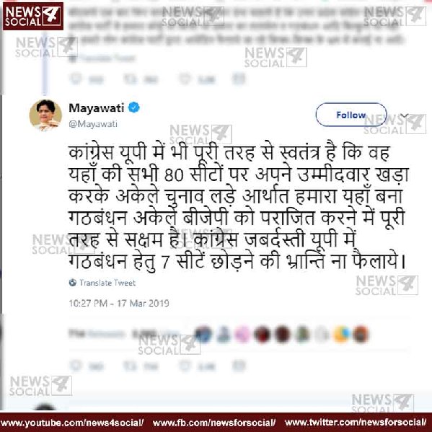
Task: Translate Mayawati's Hindi tweet
Action: click(x=107, y=283)
